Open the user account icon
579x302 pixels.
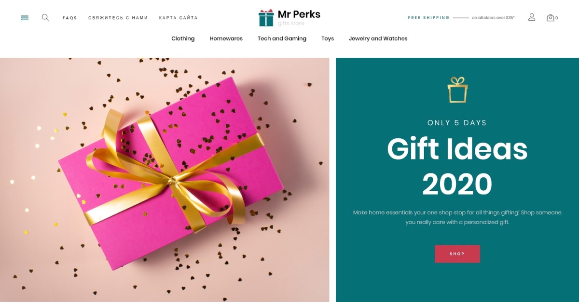click(x=532, y=17)
